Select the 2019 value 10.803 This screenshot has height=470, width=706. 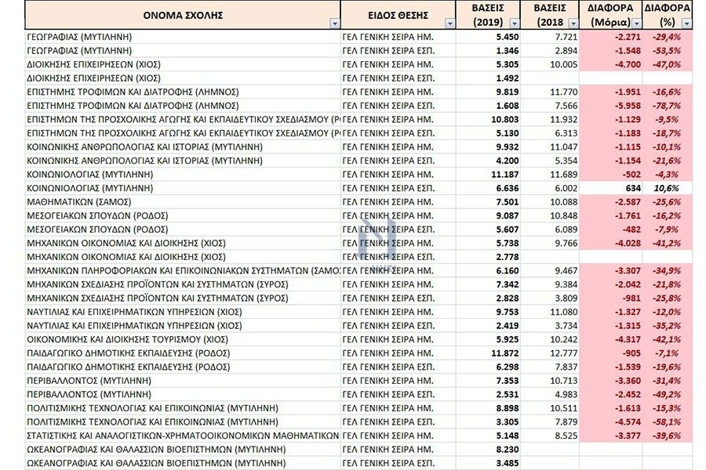489,120
